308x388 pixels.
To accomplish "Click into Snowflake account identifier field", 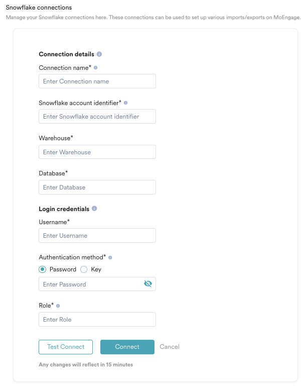I will (x=97, y=117).
